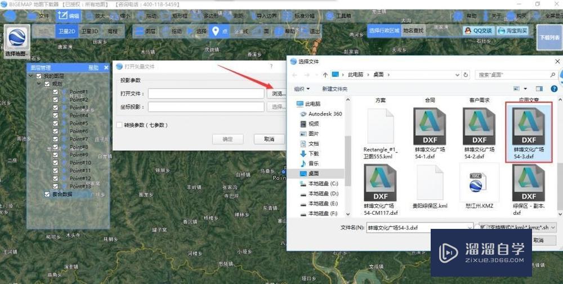The height and width of the screenshot is (284, 563).
Task: Select 怒江州.KMZ file
Action: [479, 187]
